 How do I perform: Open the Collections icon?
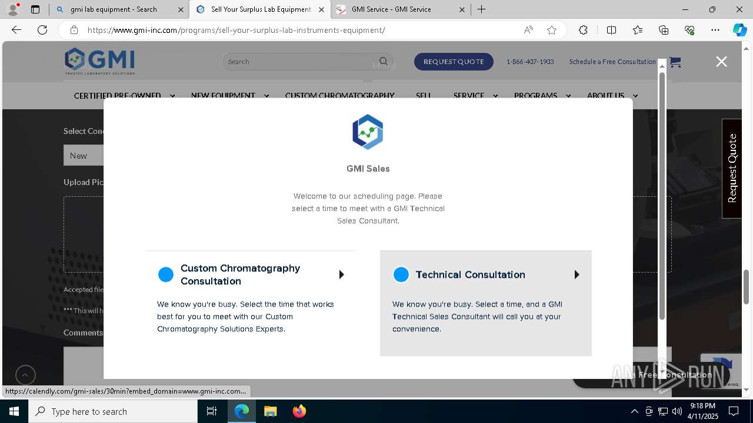[x=664, y=30]
